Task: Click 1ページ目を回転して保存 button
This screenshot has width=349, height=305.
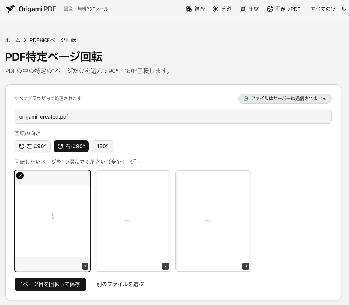Action: point(50,284)
